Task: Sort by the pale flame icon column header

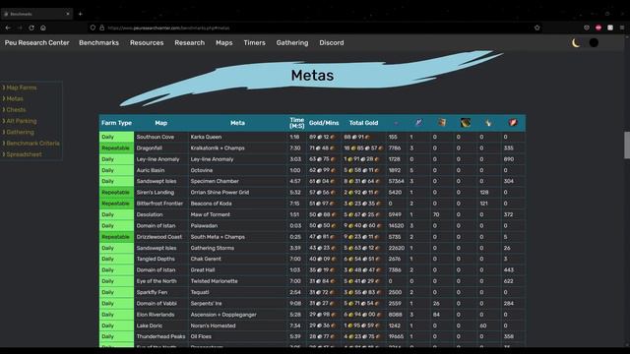Action: pyautogui.click(x=488, y=123)
